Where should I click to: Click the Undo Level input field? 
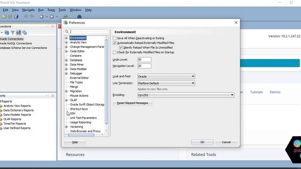(x=144, y=60)
